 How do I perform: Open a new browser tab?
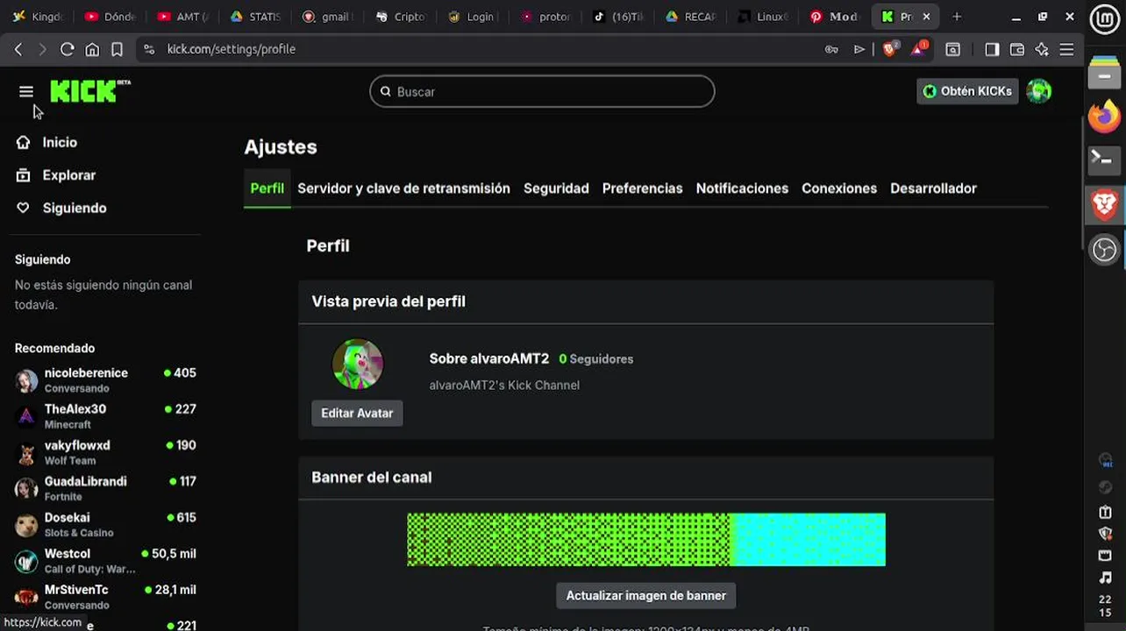click(x=957, y=17)
